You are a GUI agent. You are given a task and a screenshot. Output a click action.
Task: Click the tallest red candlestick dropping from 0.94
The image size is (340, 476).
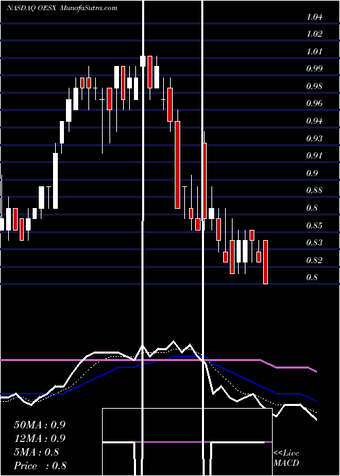(x=177, y=165)
